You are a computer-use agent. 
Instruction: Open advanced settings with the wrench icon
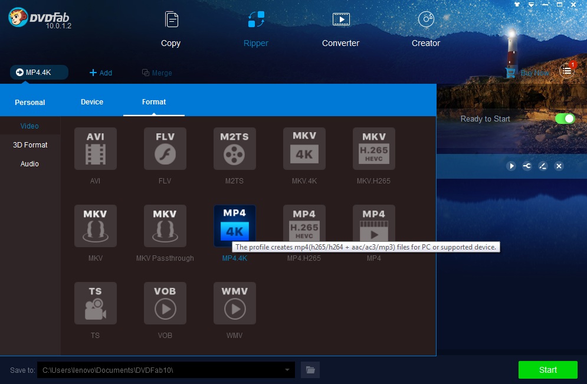527,166
